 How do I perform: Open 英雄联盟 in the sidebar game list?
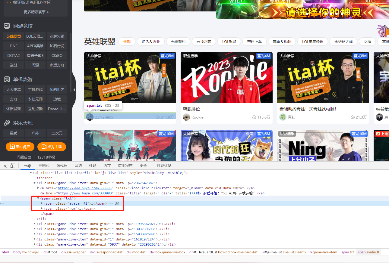[14, 36]
